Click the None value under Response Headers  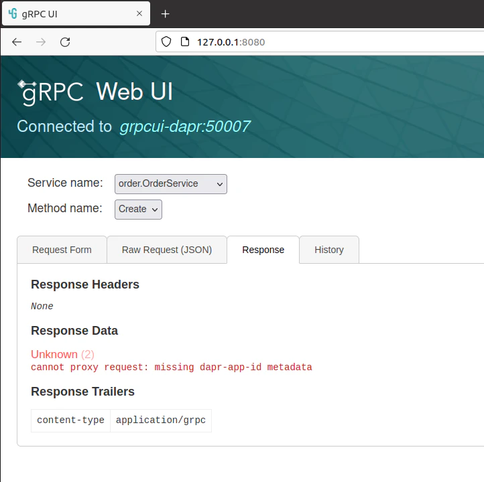coord(42,306)
